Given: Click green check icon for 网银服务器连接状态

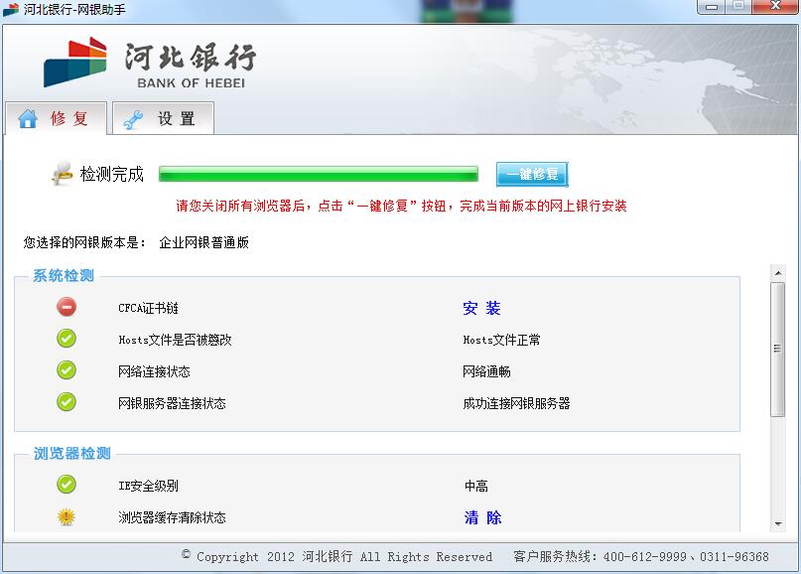Looking at the screenshot, I should (x=67, y=402).
